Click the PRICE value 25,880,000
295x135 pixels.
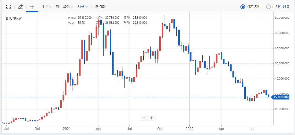pyautogui.click(x=85, y=18)
